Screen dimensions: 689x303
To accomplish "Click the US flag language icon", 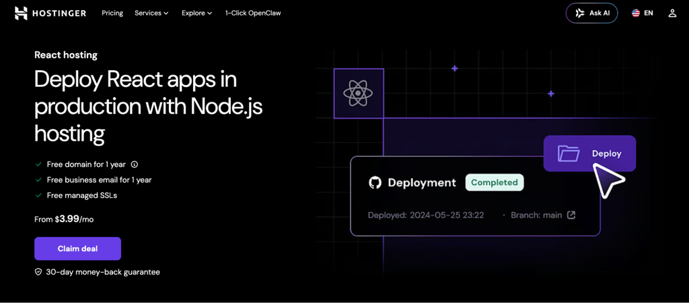I will pyautogui.click(x=636, y=13).
